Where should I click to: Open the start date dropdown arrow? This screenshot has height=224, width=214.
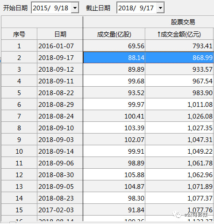75,7
